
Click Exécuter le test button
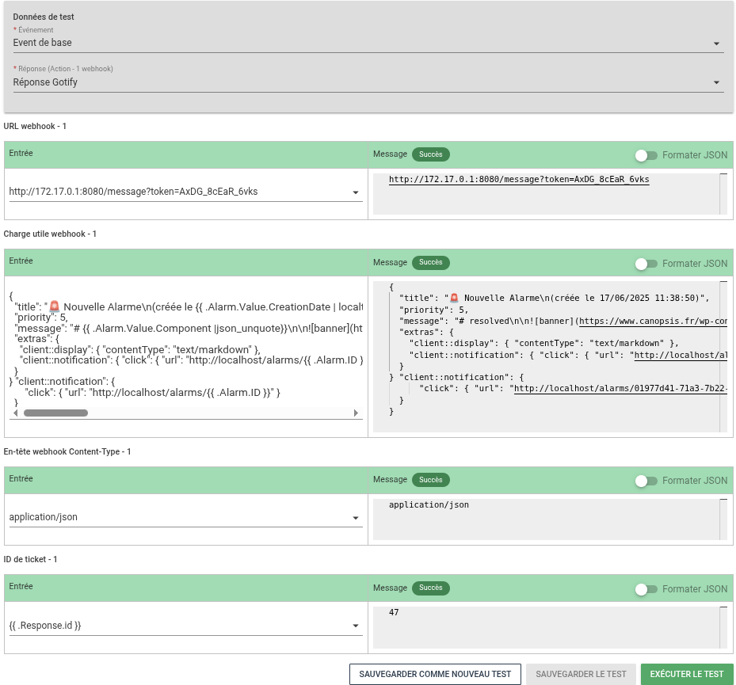tap(686, 674)
